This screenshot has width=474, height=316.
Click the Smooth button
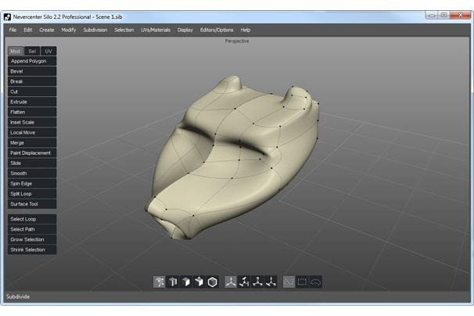32,174
